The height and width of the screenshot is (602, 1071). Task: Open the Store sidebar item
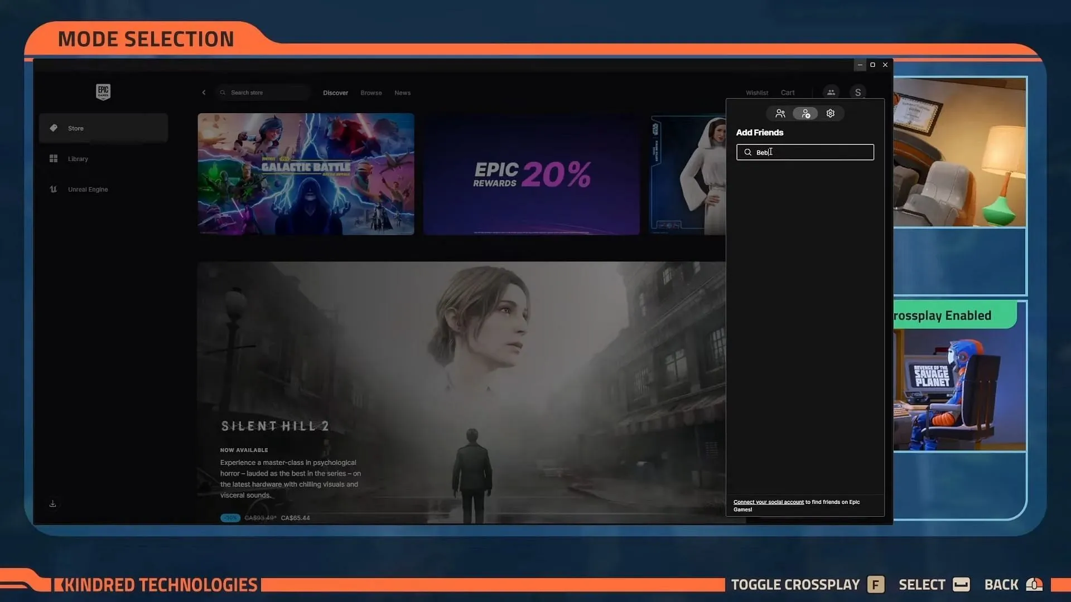[103, 128]
